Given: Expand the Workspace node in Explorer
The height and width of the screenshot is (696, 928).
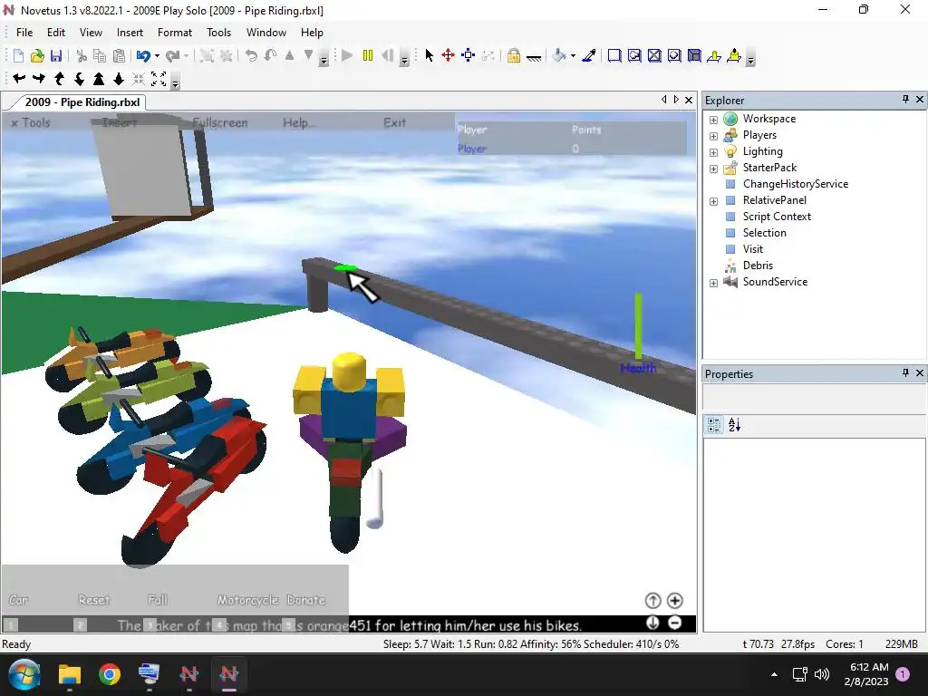Looking at the screenshot, I should (x=714, y=120).
